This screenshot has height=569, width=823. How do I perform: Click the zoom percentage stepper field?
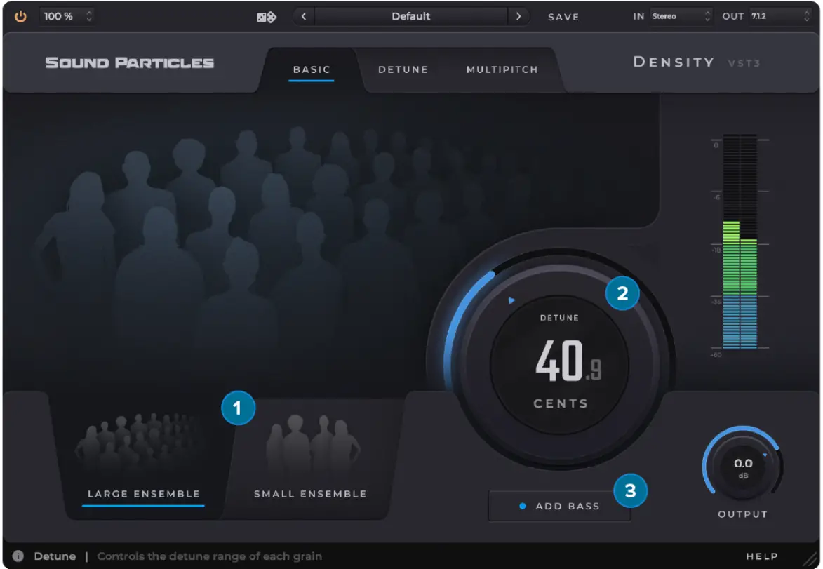point(67,15)
